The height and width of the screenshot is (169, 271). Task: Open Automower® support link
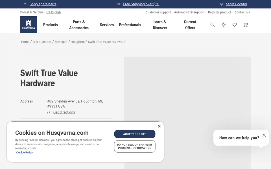click(189, 12)
